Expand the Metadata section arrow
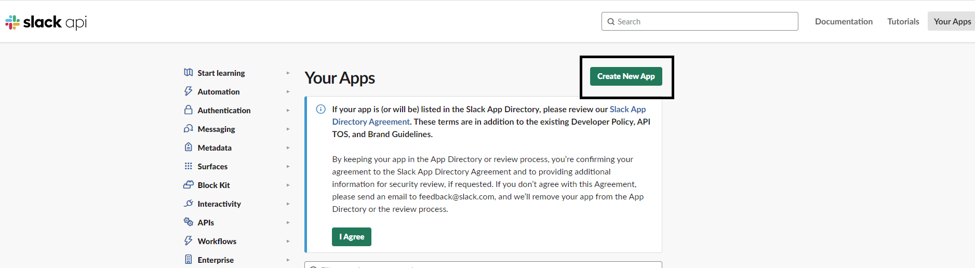 (x=288, y=148)
